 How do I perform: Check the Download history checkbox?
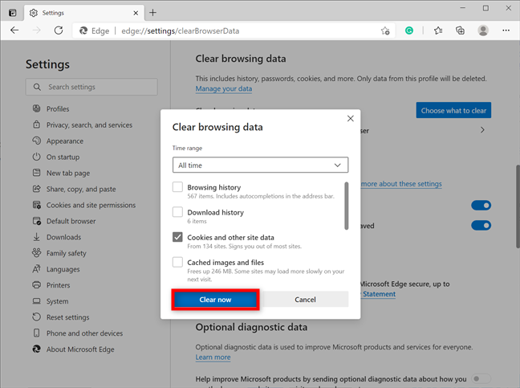point(177,212)
